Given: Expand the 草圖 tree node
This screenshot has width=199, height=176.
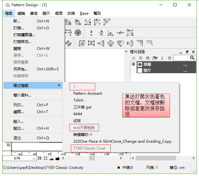Looking at the screenshot, I should click(x=133, y=64).
